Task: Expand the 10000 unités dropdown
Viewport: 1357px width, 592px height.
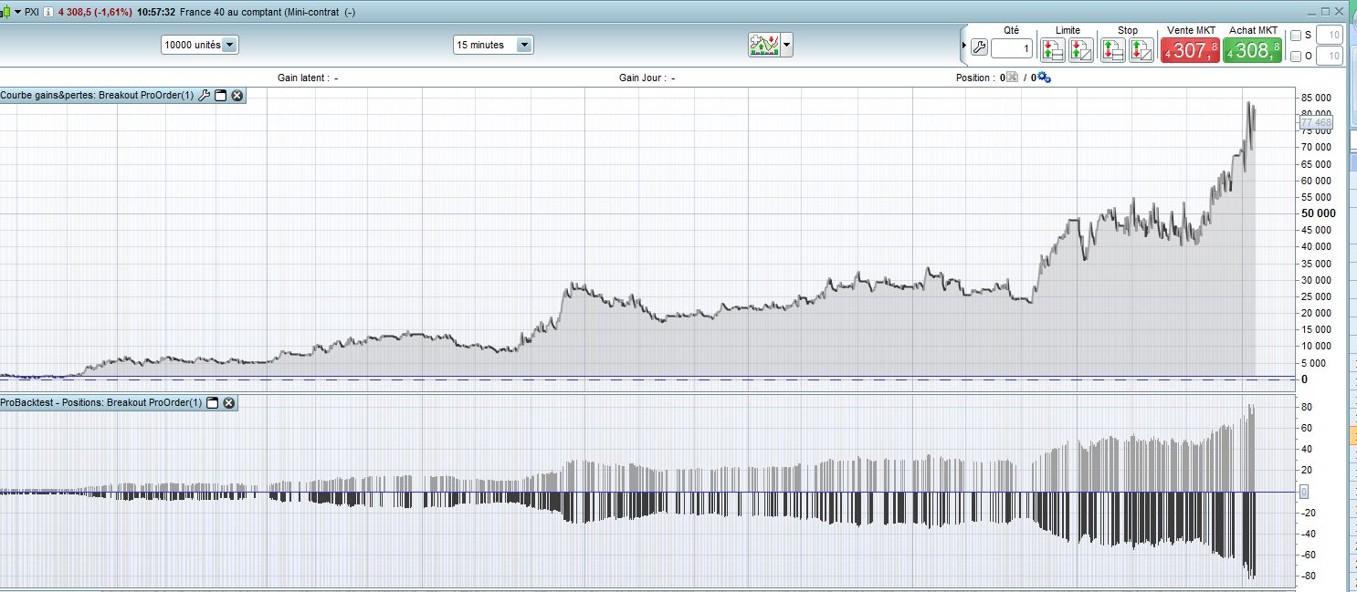Action: point(229,45)
